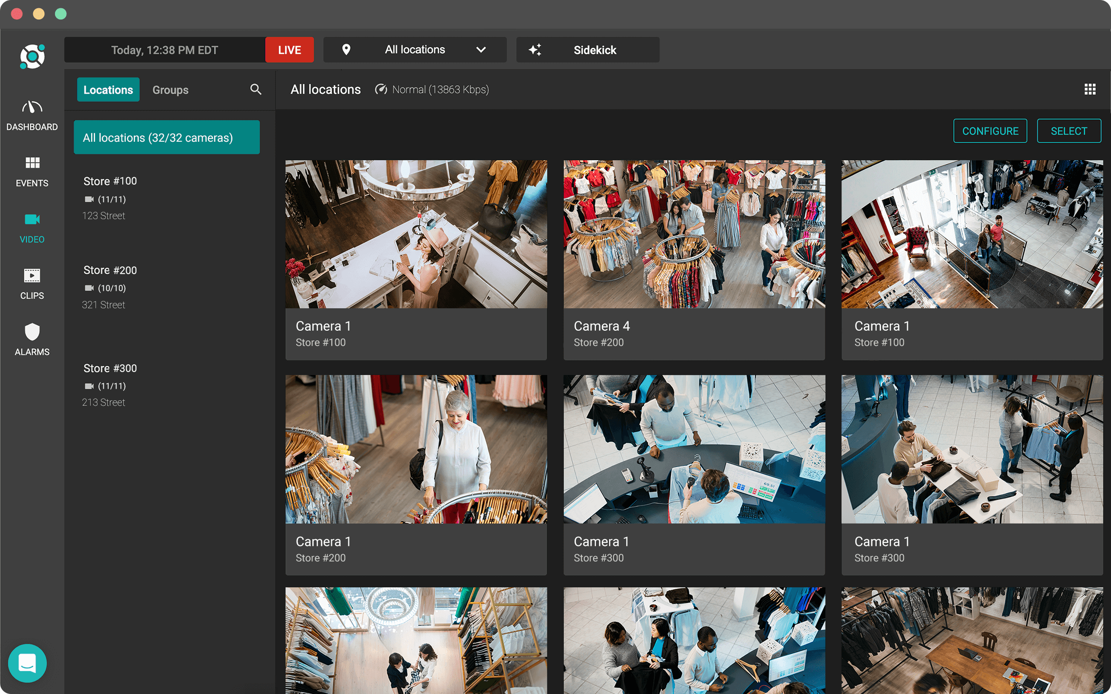The height and width of the screenshot is (694, 1111).
Task: Open the location pin picker
Action: (x=347, y=49)
